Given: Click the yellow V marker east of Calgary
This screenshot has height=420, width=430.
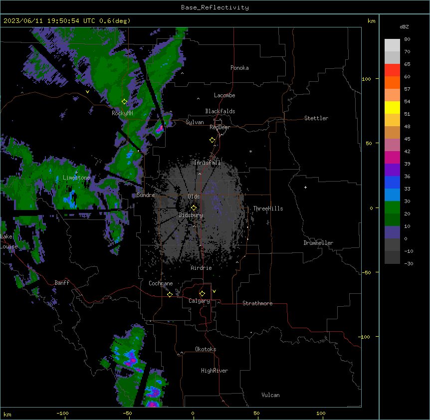Looking at the screenshot, I should click(x=214, y=291).
